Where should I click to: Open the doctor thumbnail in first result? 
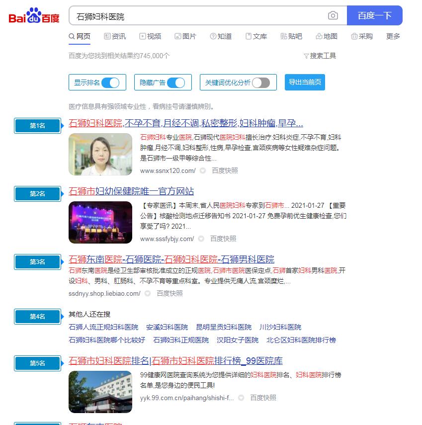[x=100, y=154]
